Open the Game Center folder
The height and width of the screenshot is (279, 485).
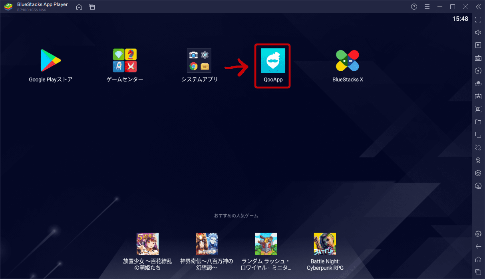coord(125,60)
